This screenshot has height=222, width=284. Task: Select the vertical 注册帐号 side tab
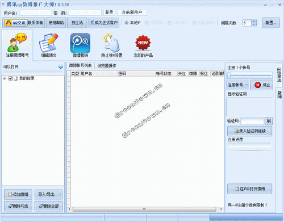click(279, 74)
